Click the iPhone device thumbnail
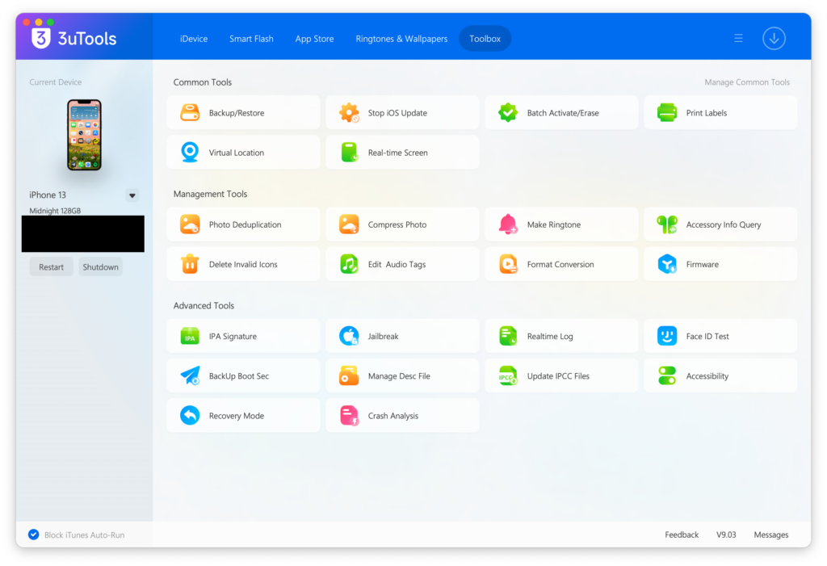The width and height of the screenshot is (827, 566). point(84,135)
